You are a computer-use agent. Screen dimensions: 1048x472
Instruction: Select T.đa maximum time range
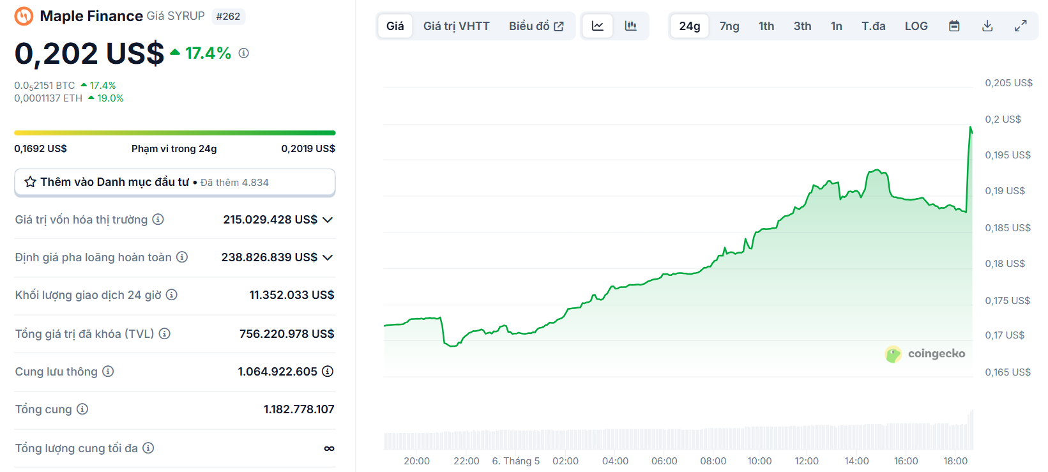[x=874, y=26]
